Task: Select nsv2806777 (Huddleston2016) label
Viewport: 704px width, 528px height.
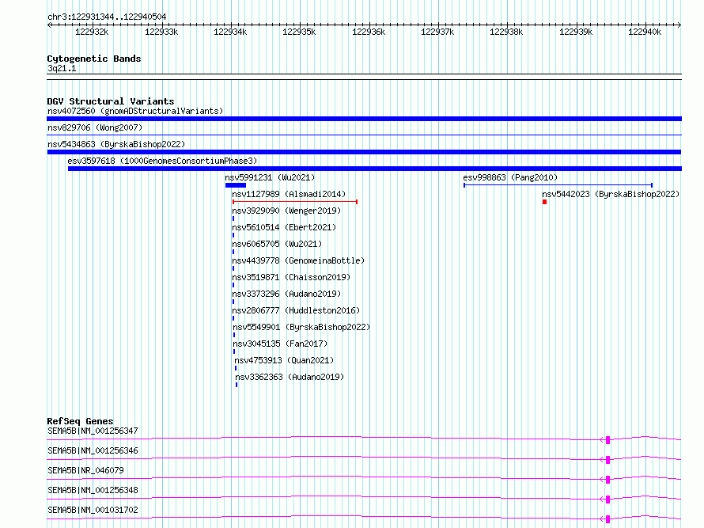Action: (297, 310)
